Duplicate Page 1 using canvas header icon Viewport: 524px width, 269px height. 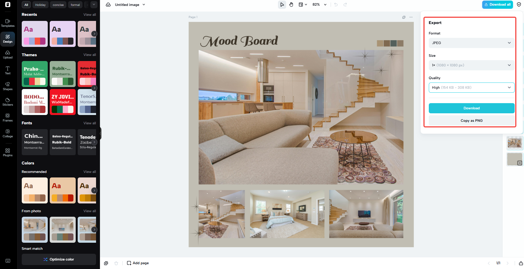[x=404, y=17]
